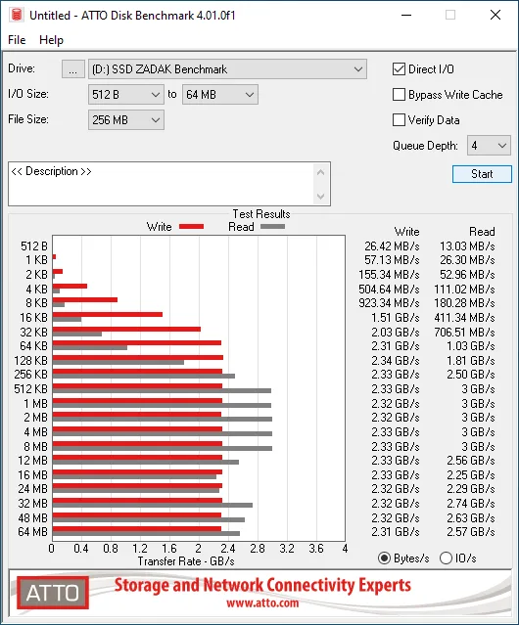Minimize the ATTO Disk Benchmark window
The height and width of the screenshot is (625, 519).
point(406,15)
